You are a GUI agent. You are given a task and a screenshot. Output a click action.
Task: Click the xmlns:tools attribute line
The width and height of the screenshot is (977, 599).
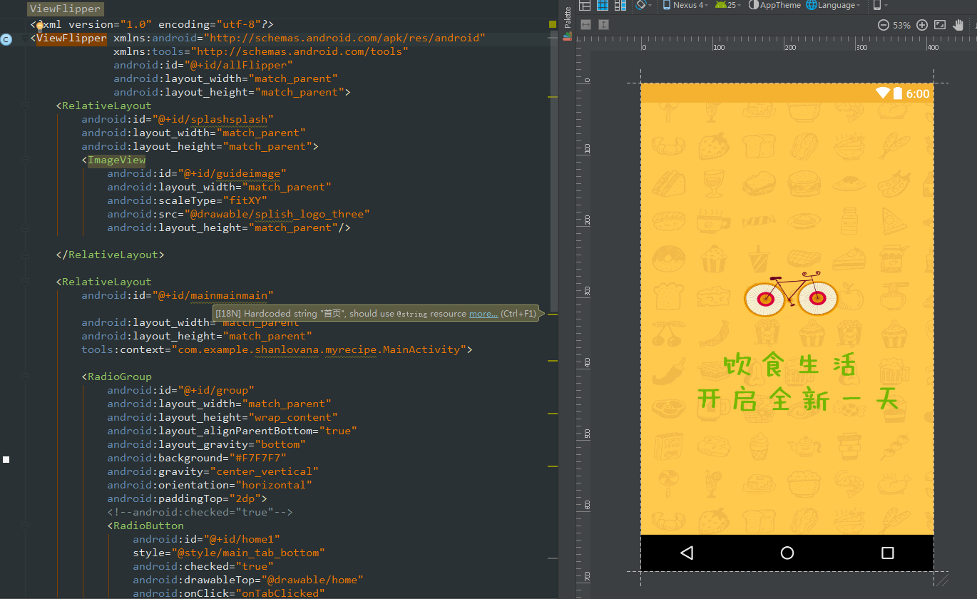click(x=261, y=51)
